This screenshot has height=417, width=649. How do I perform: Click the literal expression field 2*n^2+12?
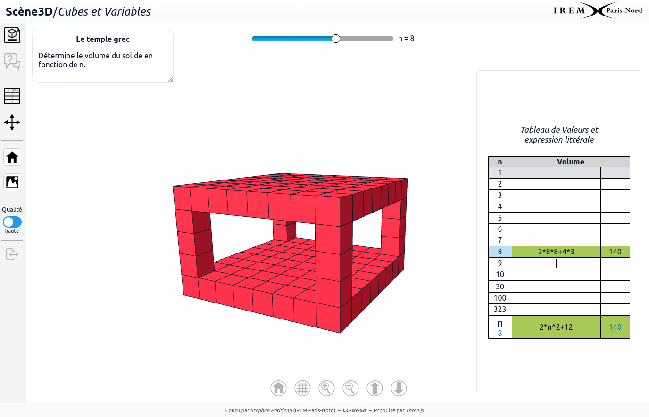[556, 327]
